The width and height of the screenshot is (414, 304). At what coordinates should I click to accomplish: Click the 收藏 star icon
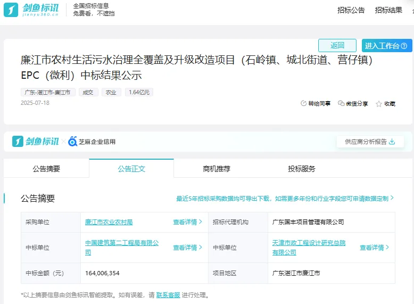[379, 104]
